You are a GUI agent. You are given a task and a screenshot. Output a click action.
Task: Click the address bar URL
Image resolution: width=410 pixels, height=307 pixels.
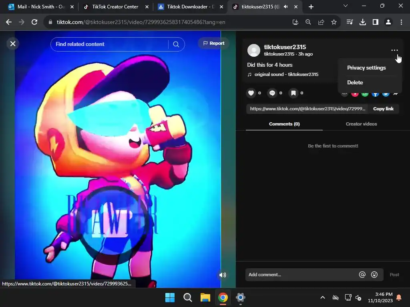coord(141,22)
